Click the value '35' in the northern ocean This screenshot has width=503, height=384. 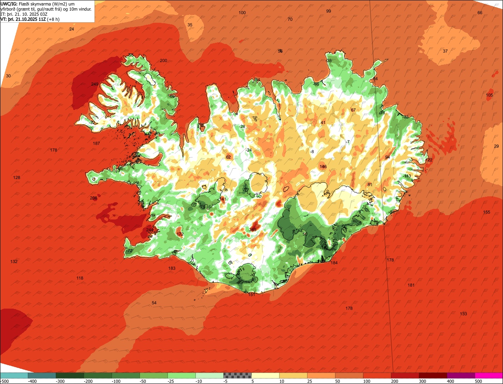click(x=190, y=25)
